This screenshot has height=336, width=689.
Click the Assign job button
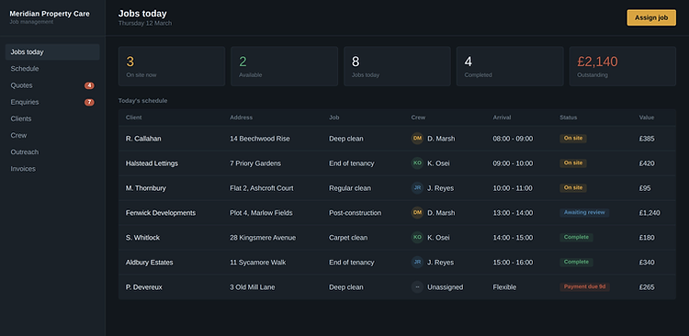pos(651,17)
